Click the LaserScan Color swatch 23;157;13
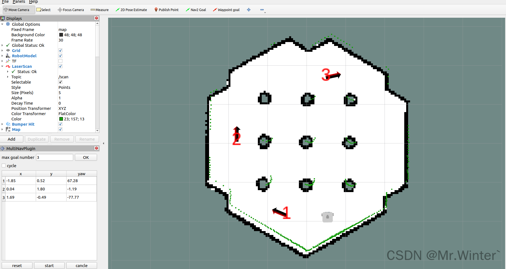The height and width of the screenshot is (269, 506). pyautogui.click(x=61, y=119)
